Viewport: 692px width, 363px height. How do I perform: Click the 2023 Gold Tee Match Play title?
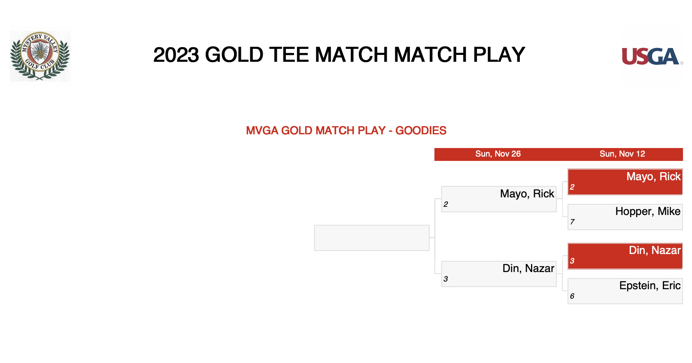tap(339, 55)
